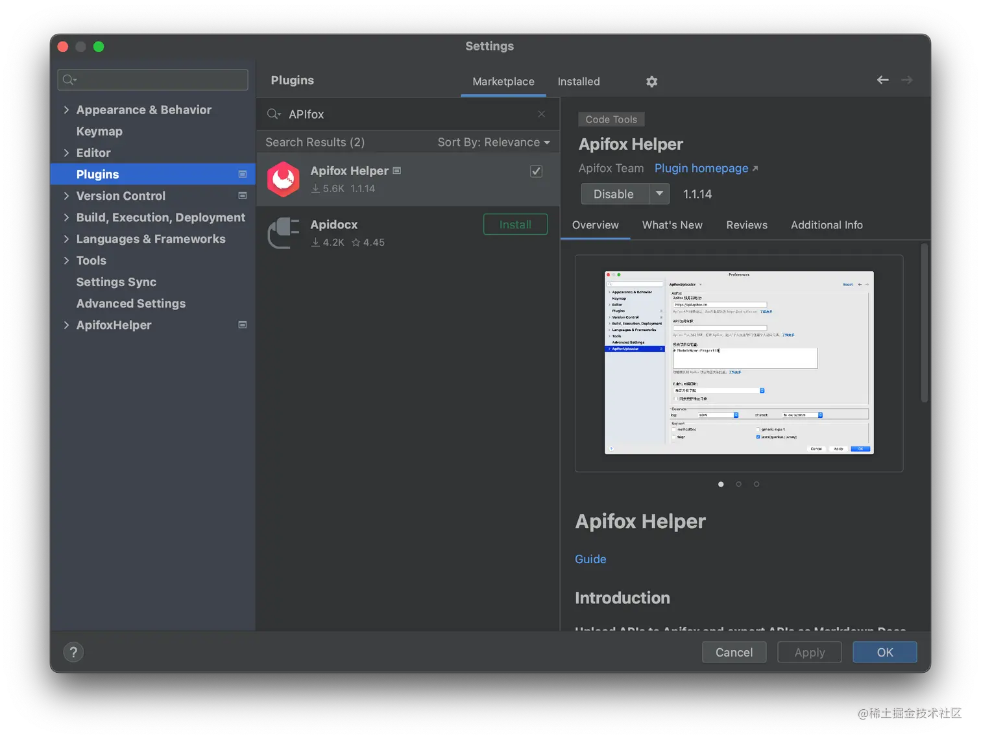Show the second screenshot via carousel dot

[x=738, y=484]
